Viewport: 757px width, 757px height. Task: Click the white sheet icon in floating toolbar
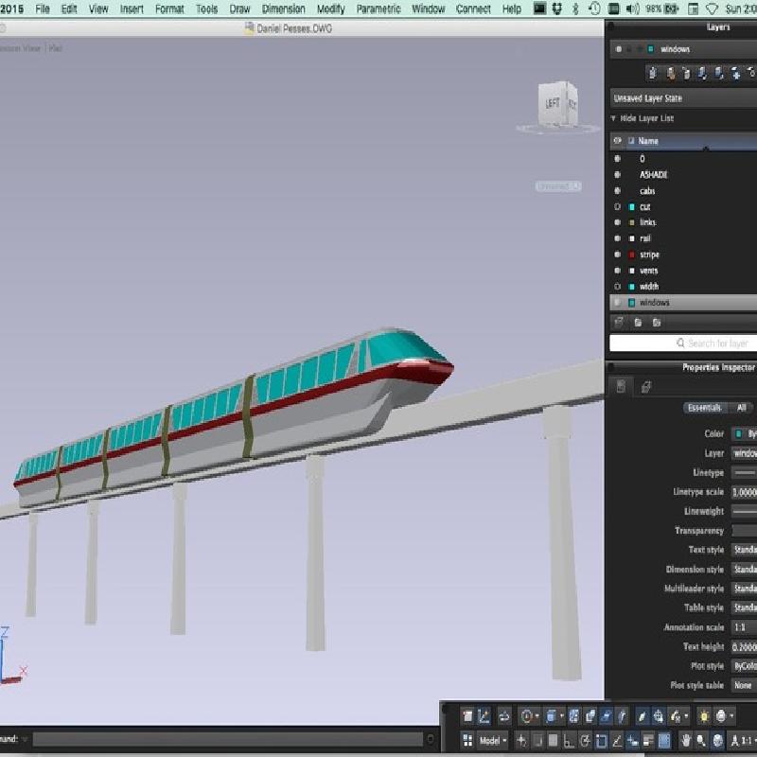467,716
